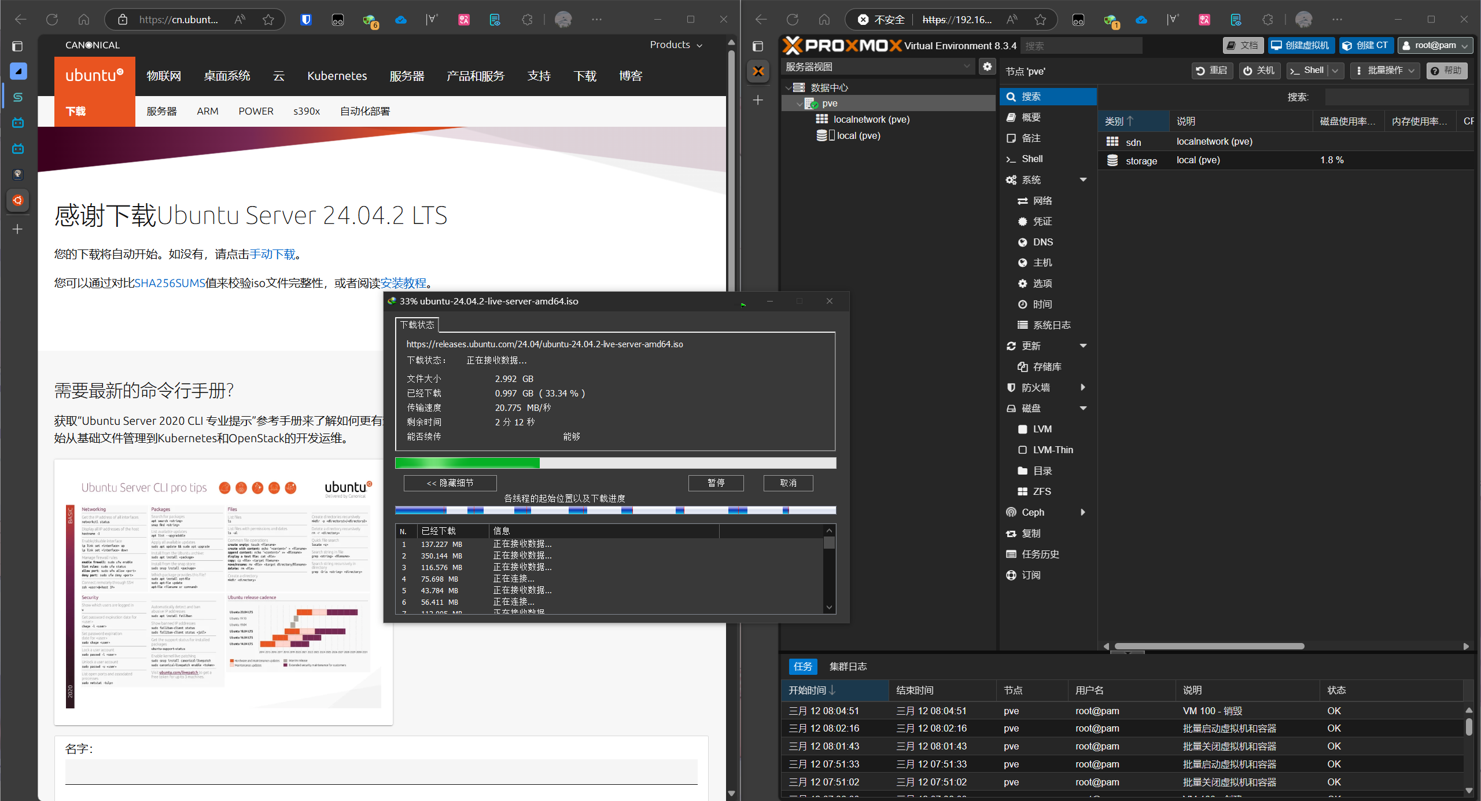Refresh the Ubuntu browser page

point(52,20)
